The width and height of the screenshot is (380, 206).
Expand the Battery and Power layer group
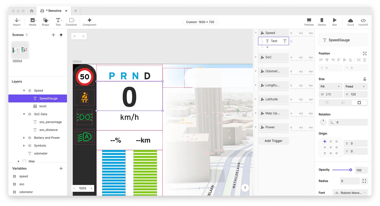pyautogui.click(x=24, y=138)
